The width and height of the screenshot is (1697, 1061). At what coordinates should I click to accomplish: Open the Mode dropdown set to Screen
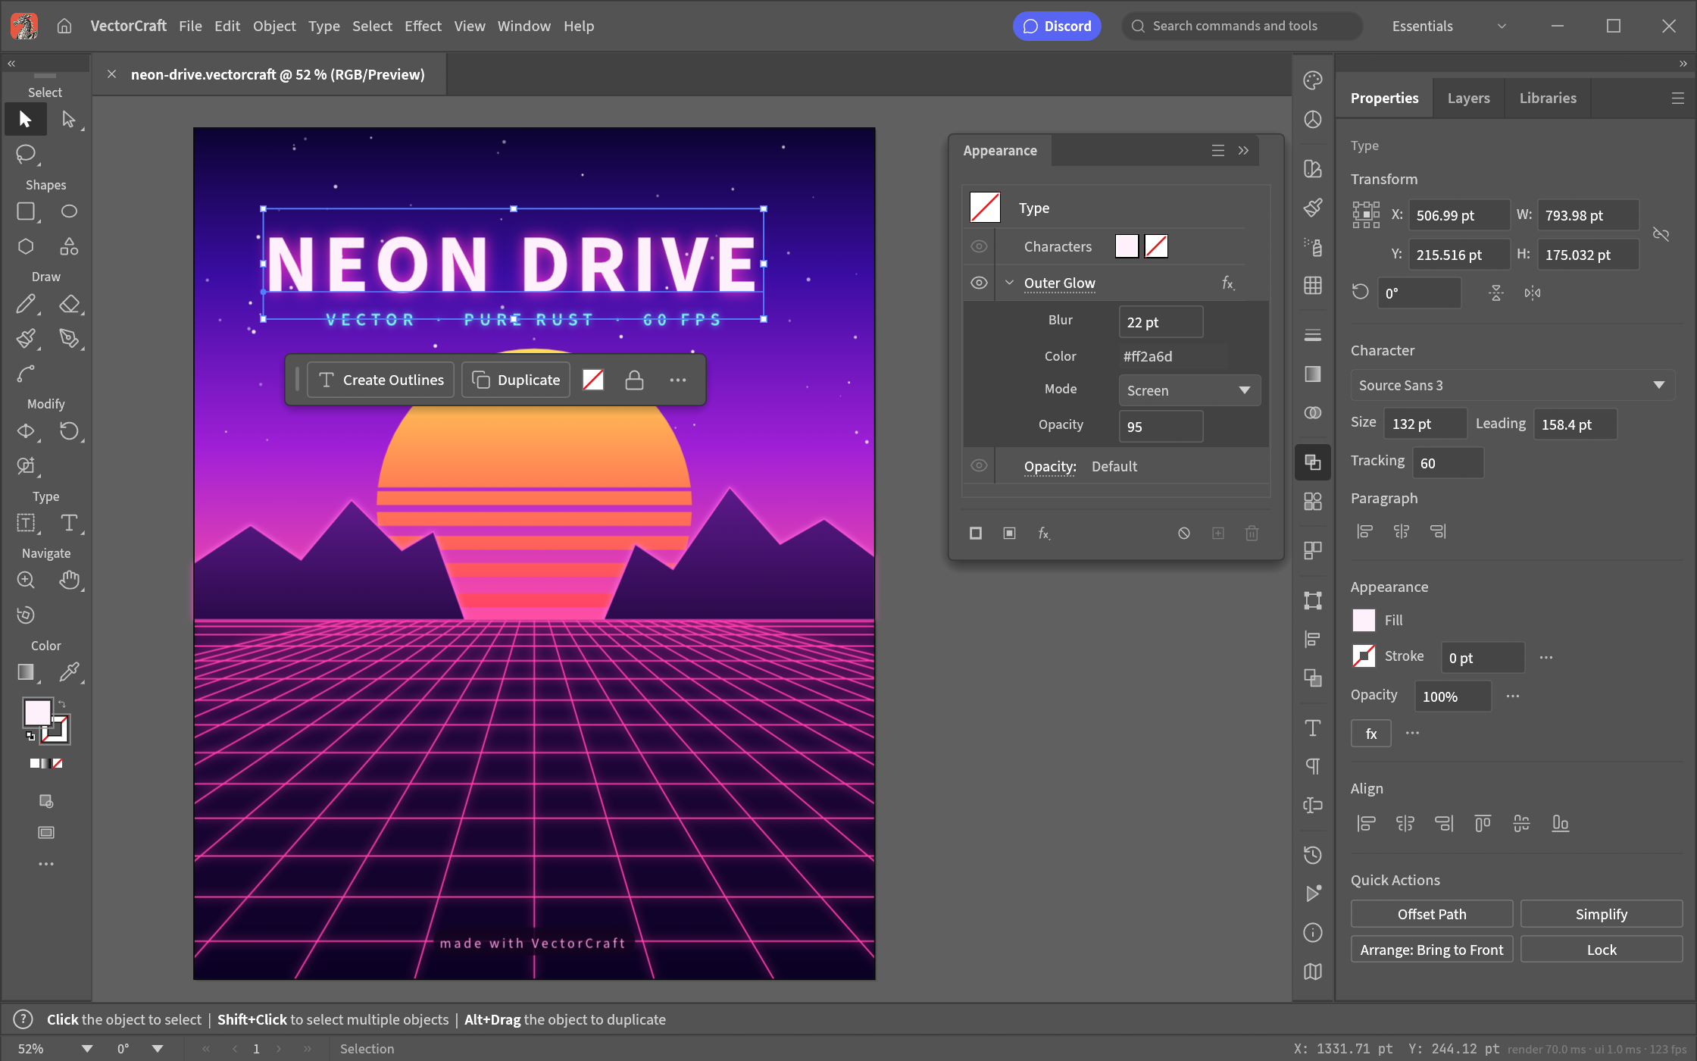click(x=1189, y=390)
